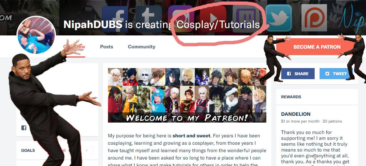Click the Tweet button
The height and width of the screenshot is (166, 366).
(x=336, y=74)
